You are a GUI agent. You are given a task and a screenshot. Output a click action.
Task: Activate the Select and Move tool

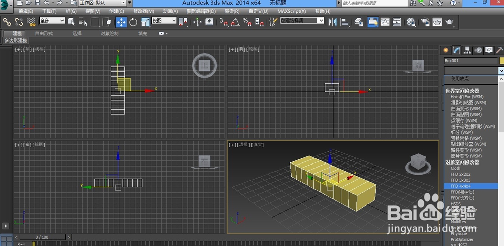pos(121,22)
